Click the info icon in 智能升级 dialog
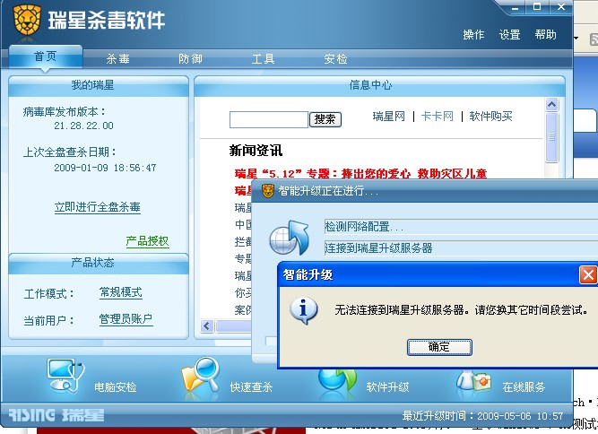This screenshot has height=434, width=598. tap(303, 310)
